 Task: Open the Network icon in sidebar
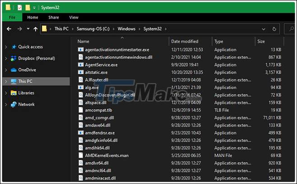click(x=13, y=104)
